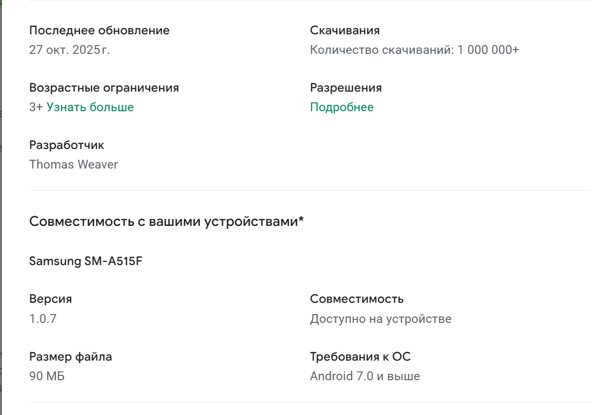Click the download count "1 000 000+" text
Screen dimensions: 592x415
coord(416,49)
